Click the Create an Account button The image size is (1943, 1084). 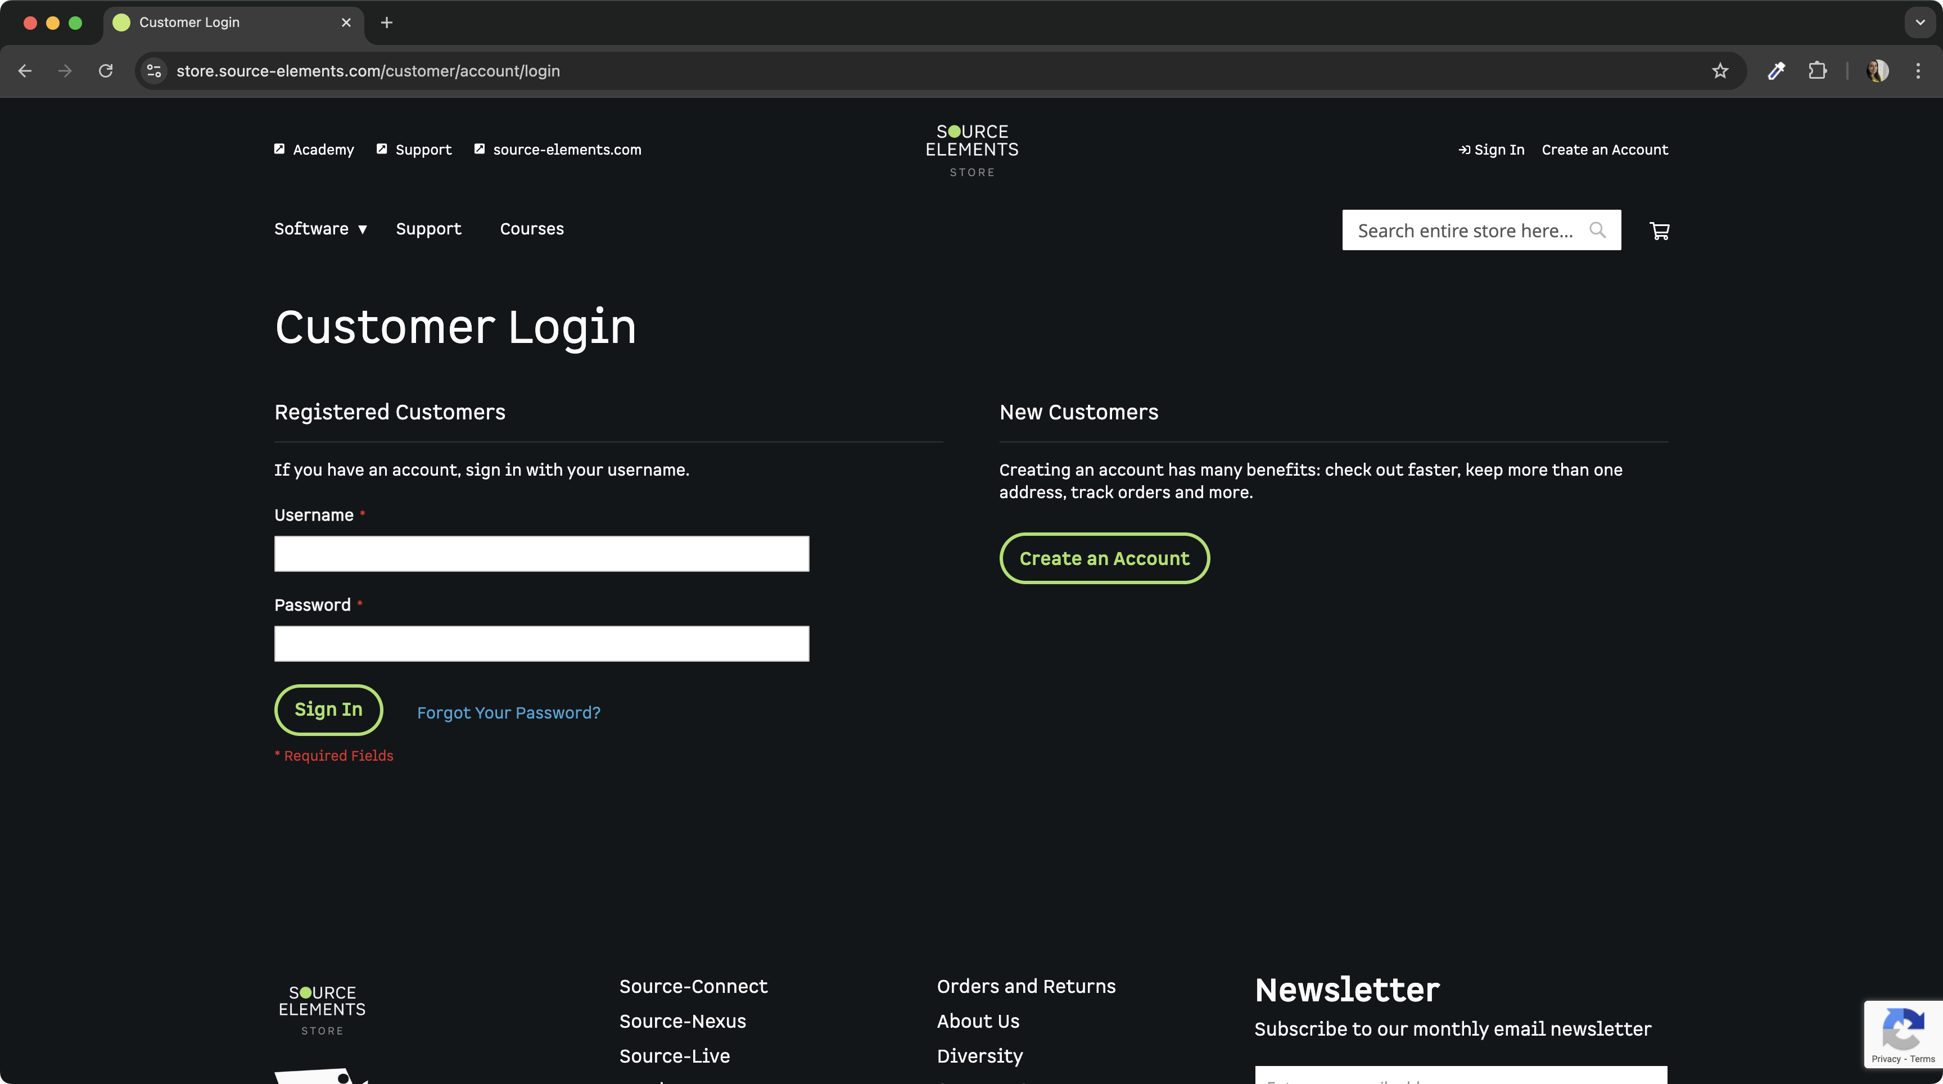pyautogui.click(x=1104, y=558)
